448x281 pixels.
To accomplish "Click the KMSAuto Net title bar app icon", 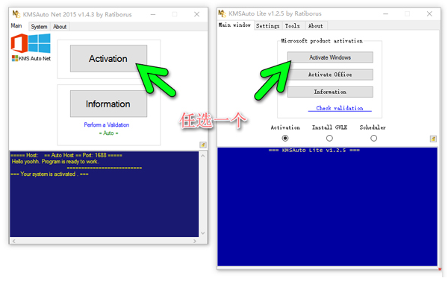I will pyautogui.click(x=16, y=14).
